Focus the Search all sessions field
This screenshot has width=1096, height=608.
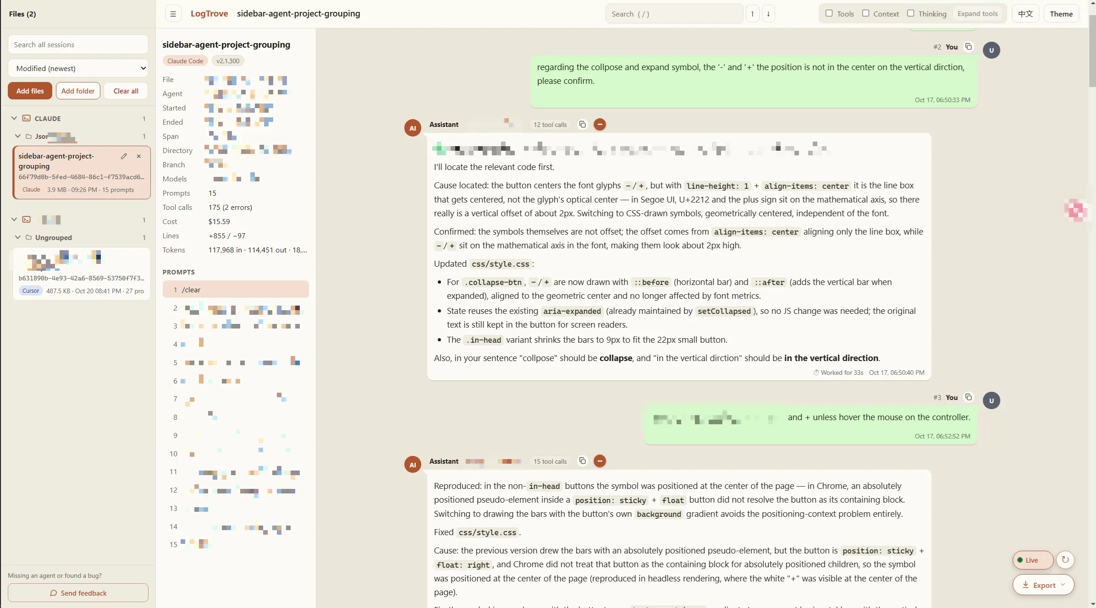pyautogui.click(x=78, y=44)
